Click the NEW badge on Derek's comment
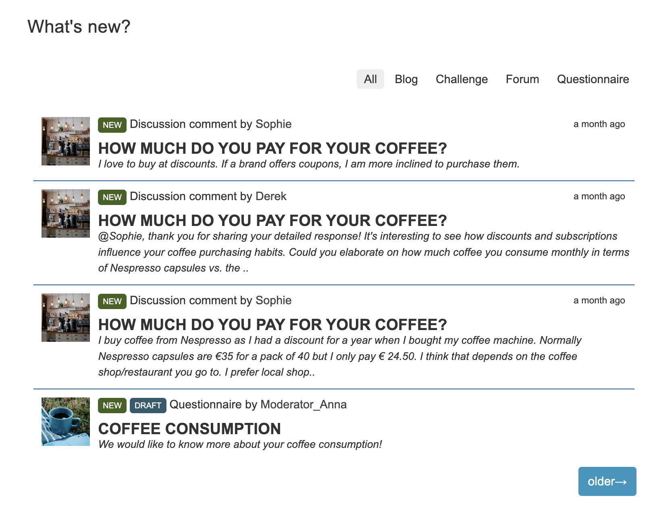The image size is (653, 506). [x=112, y=197]
